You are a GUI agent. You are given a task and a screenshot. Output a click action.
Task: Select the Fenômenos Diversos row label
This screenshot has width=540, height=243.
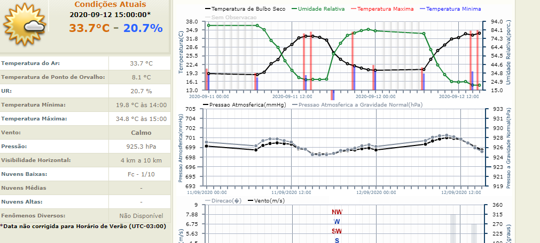[33, 215]
